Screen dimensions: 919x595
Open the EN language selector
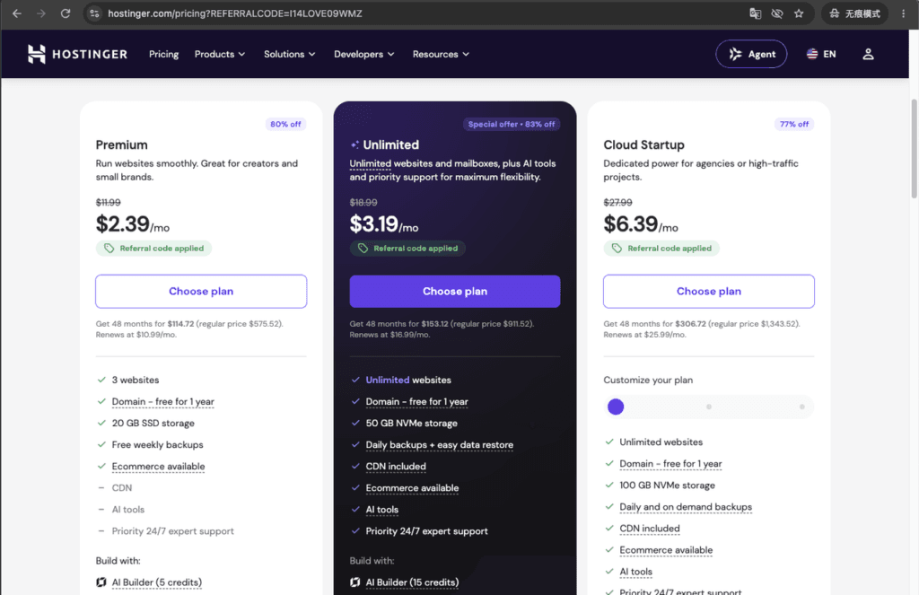821,54
